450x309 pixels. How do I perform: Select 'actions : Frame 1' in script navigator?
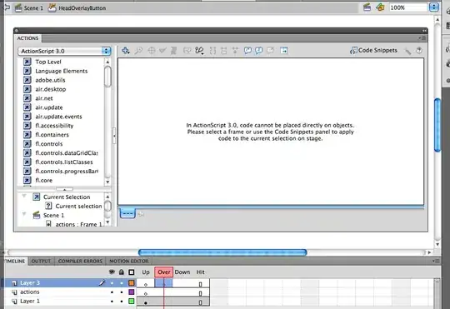point(78,224)
